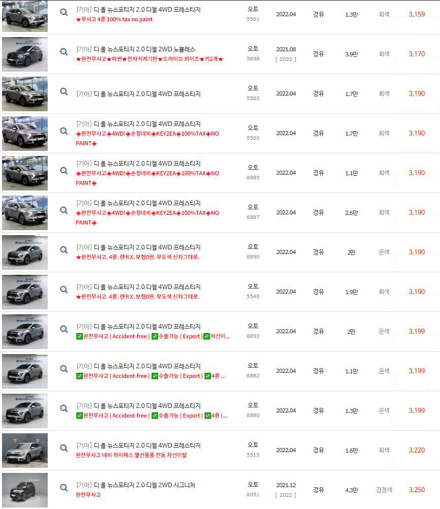Open listing title for car number 8882
This screenshot has height=509, width=440.
tap(139, 366)
